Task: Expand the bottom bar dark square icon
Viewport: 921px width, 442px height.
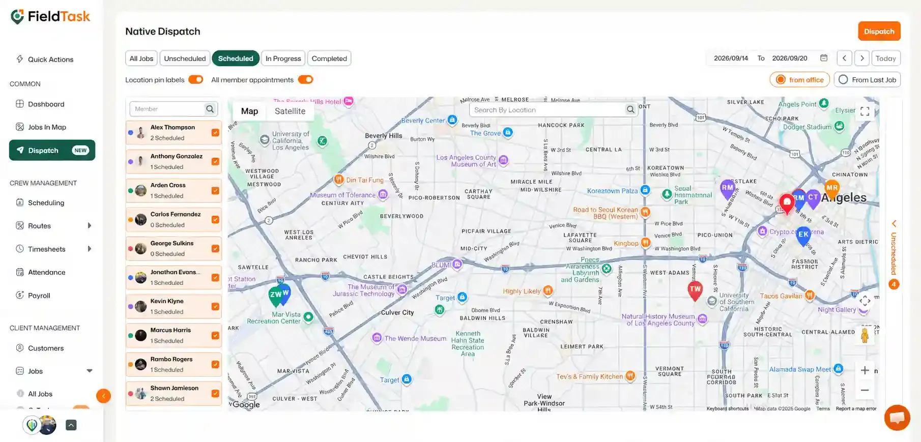Action: click(x=71, y=425)
